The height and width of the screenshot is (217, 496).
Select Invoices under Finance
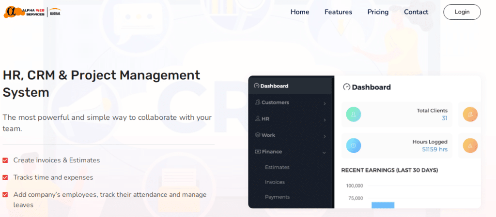(275, 182)
